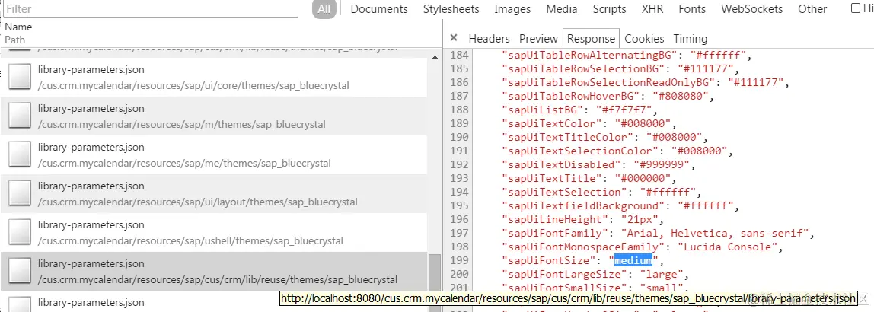Click the Name column header

point(18,27)
